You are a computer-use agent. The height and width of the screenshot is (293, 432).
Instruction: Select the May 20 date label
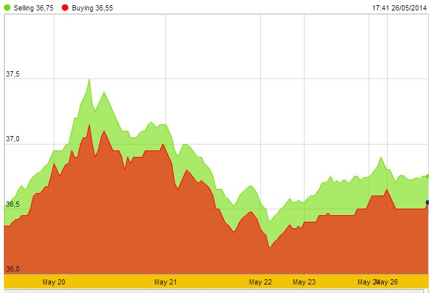(x=54, y=282)
